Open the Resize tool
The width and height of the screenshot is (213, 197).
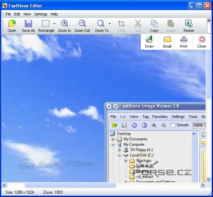pyautogui.click(x=189, y=26)
